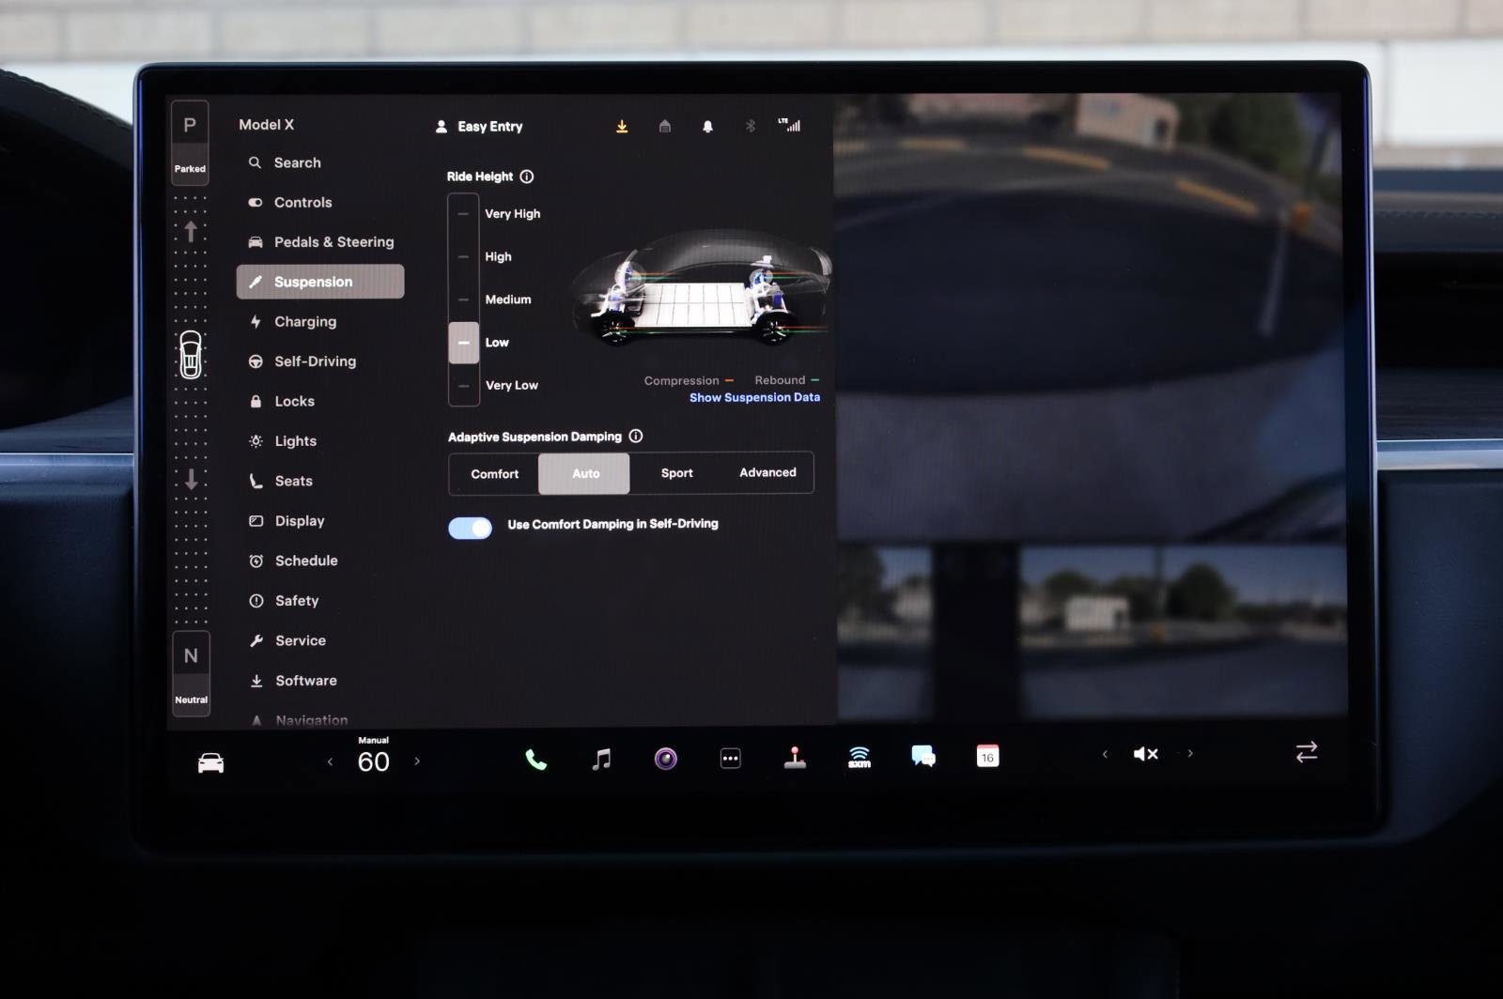Disable Use Comfort Damping in Self-Driving

coord(470,528)
